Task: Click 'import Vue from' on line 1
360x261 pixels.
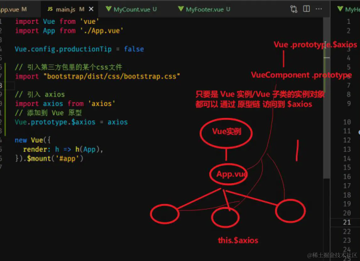Action: click(x=45, y=22)
